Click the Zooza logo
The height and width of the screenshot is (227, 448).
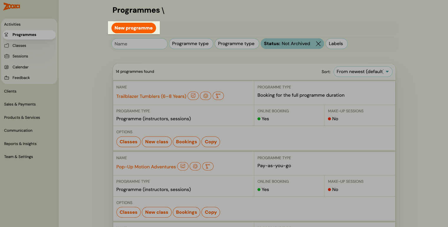coord(12,6)
